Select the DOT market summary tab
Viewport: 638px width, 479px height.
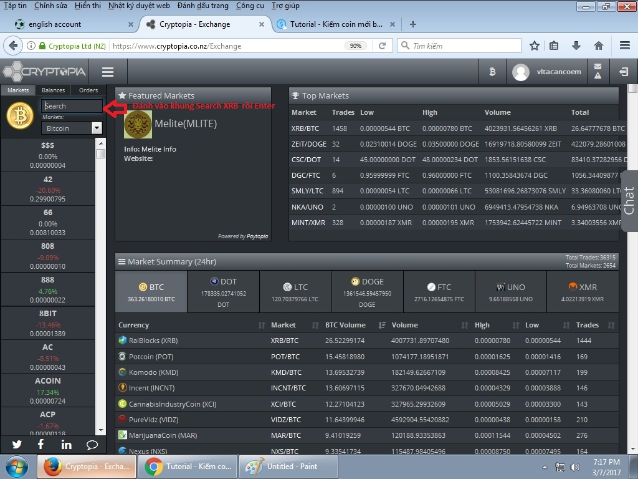tap(224, 292)
